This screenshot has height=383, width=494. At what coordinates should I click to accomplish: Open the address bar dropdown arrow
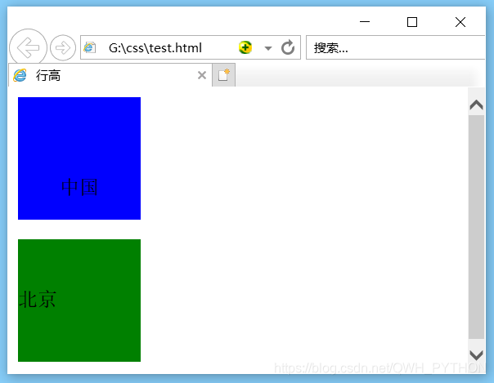[x=268, y=48]
